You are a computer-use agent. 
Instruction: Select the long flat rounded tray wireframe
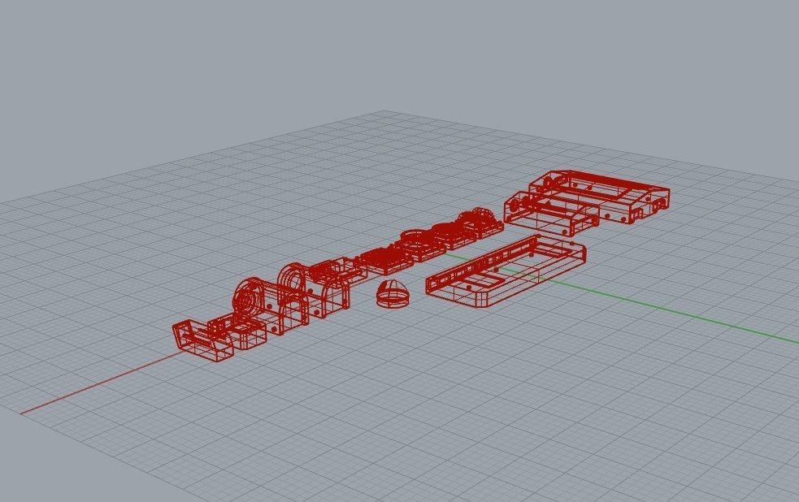(x=506, y=271)
